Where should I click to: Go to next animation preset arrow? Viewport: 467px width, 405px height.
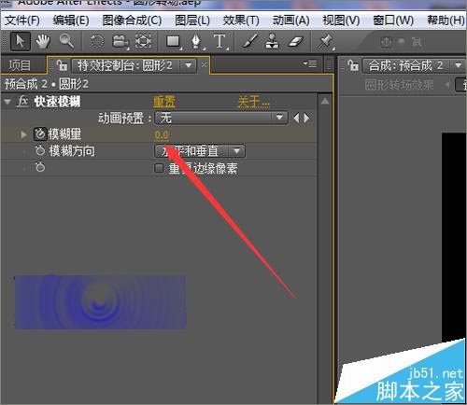coord(306,118)
